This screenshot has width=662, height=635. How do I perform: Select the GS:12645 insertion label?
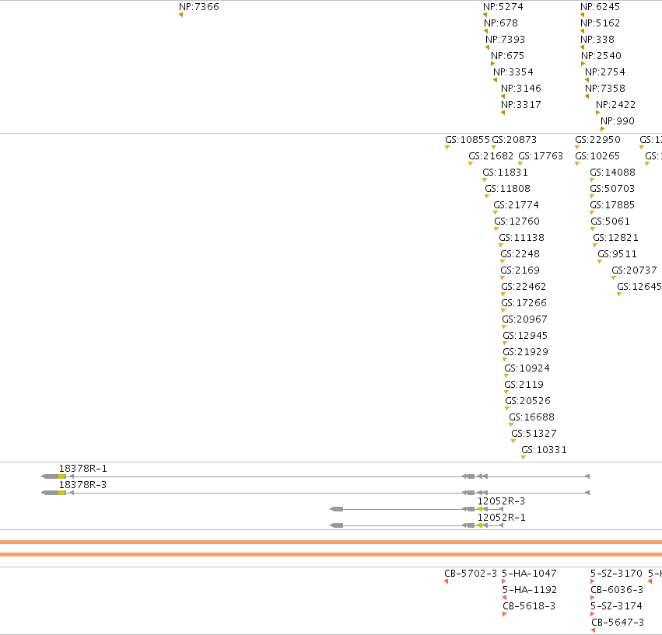[x=639, y=287]
